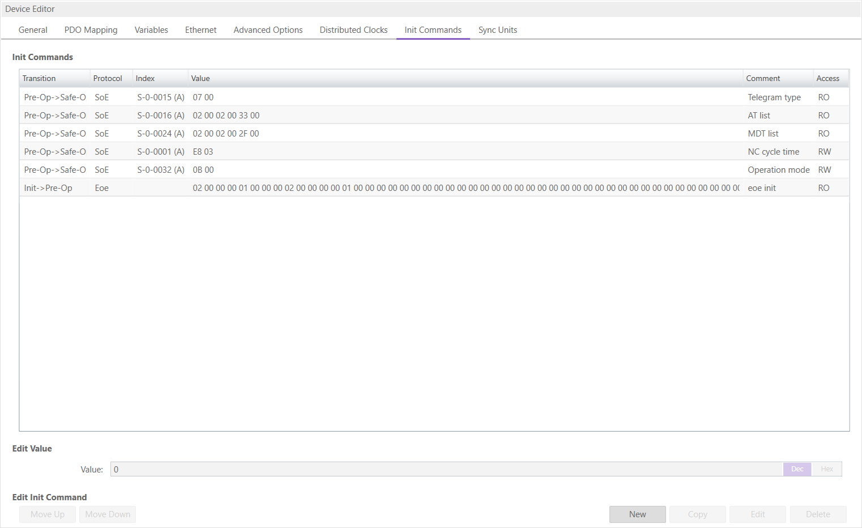Click the Value input field
This screenshot has height=528, width=862.
point(446,469)
